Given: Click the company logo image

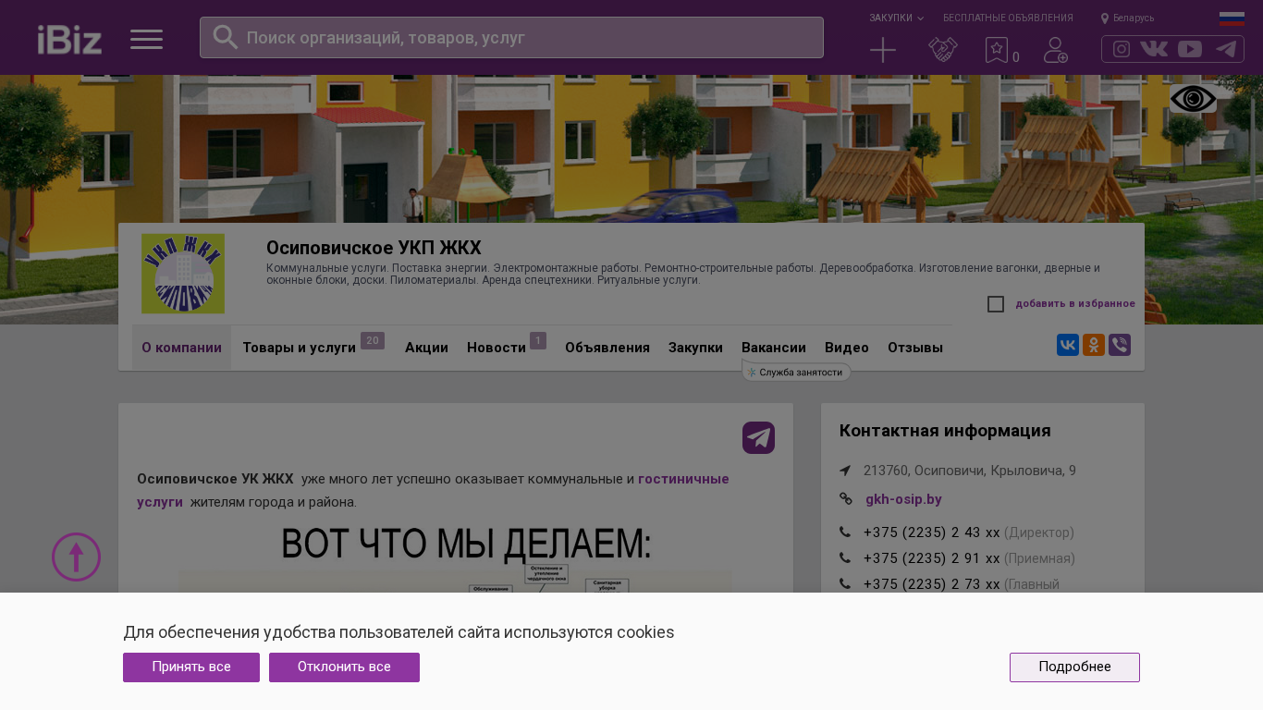Looking at the screenshot, I should (183, 274).
